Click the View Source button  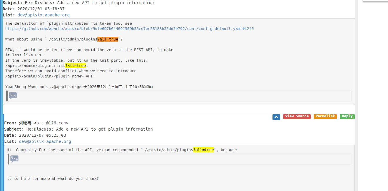(x=297, y=116)
